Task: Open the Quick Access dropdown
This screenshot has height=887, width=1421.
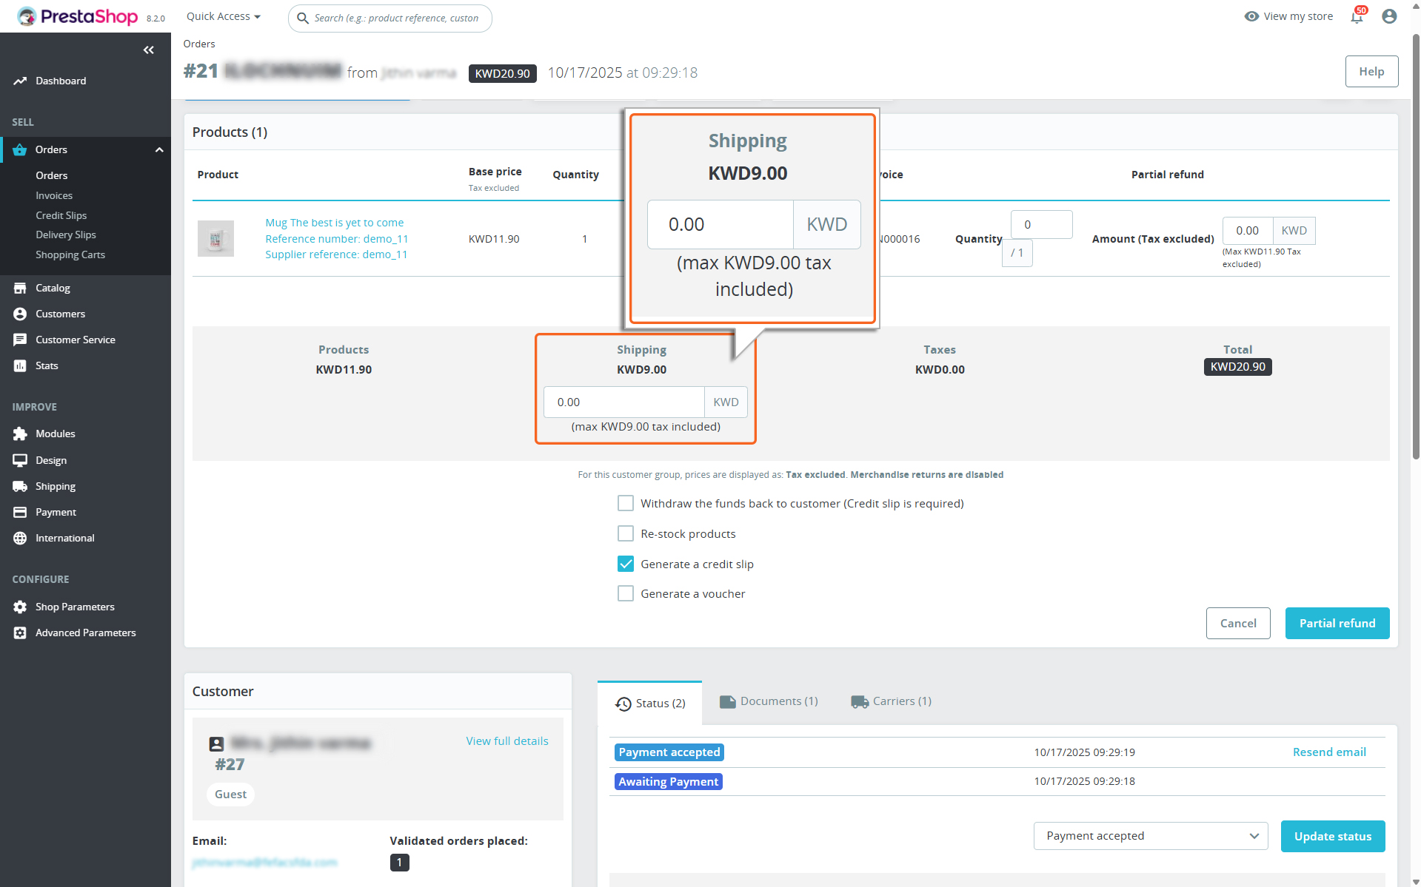Action: coord(223,16)
